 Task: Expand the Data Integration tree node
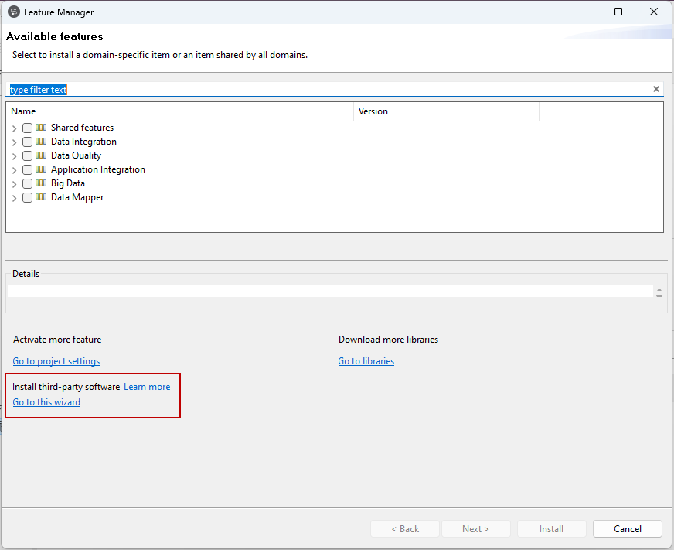[14, 142]
